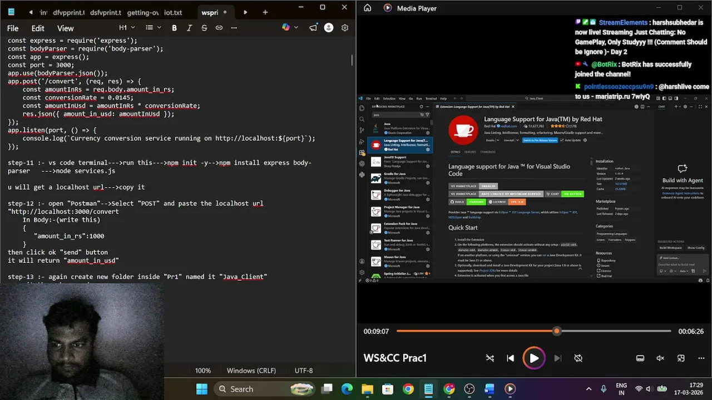Click the Notepad account profile icon
712x400 pixels.
[x=329, y=28]
